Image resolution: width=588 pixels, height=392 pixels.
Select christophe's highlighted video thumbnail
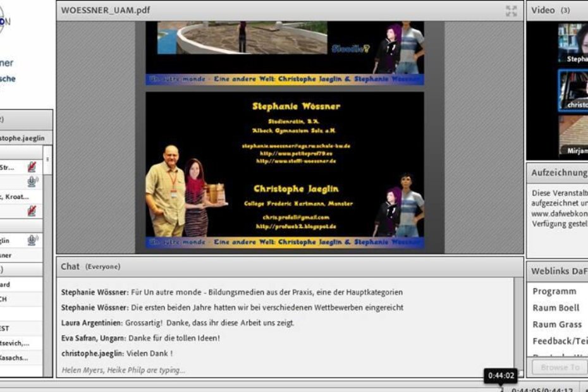572,90
